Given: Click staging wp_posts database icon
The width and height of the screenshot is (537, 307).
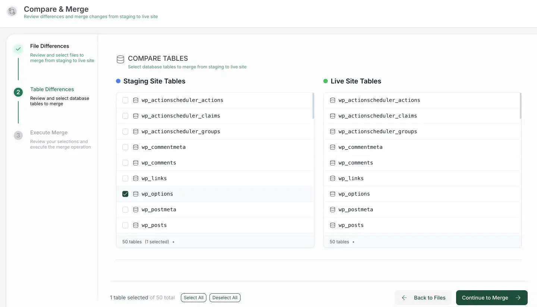Looking at the screenshot, I should point(136,225).
